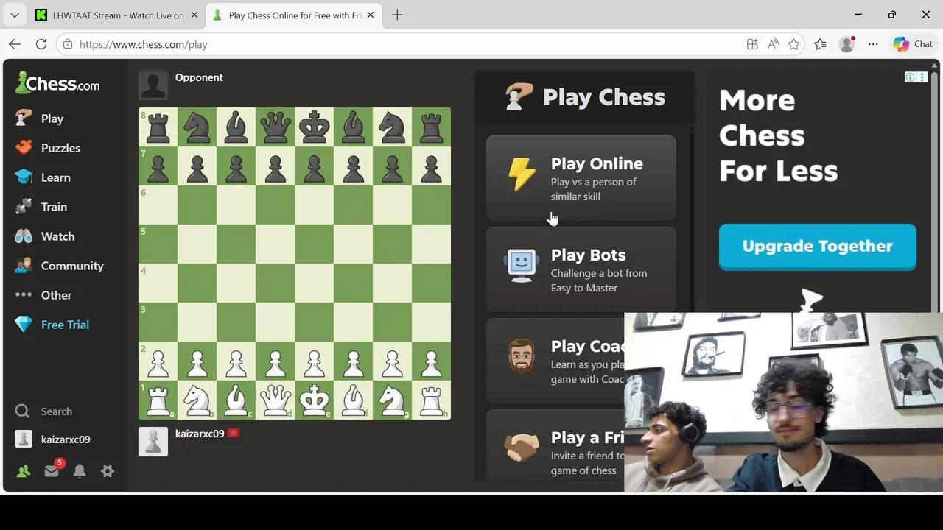The height and width of the screenshot is (530, 943).
Task: Open the read aloud icon
Action: pyautogui.click(x=773, y=44)
